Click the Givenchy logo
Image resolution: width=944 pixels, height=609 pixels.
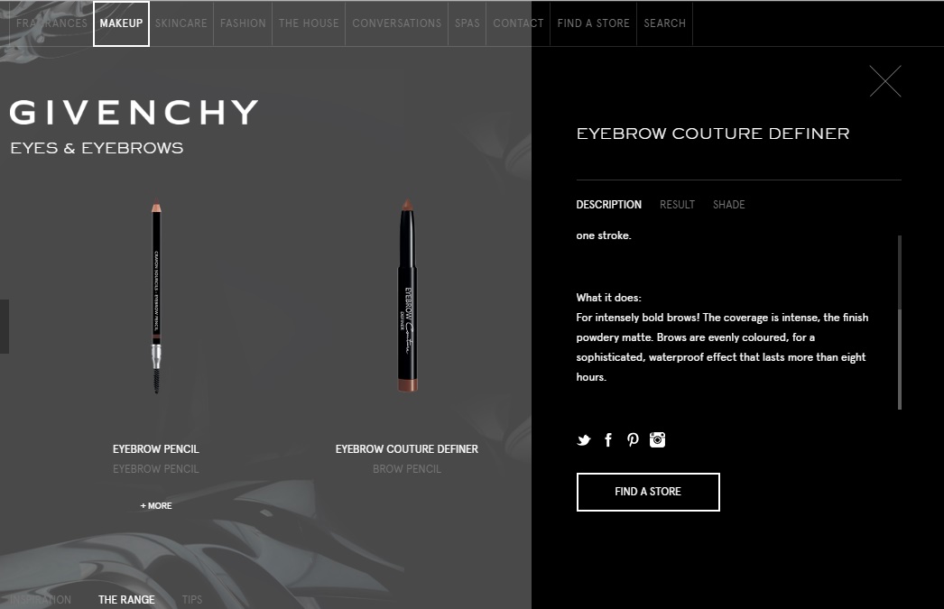[134, 113]
